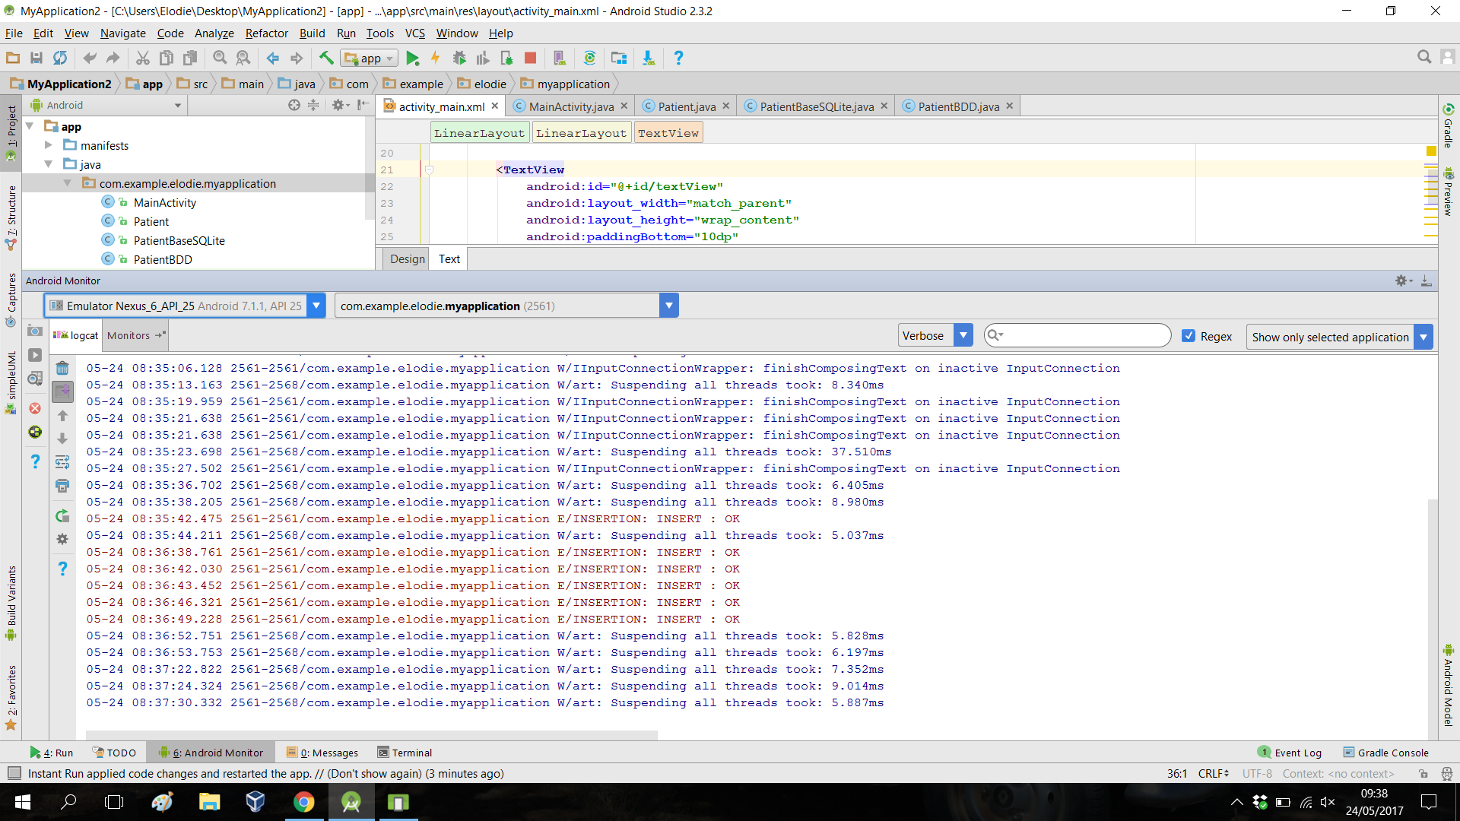Click scroll from source target icon
The width and height of the screenshot is (1460, 821).
point(294,105)
